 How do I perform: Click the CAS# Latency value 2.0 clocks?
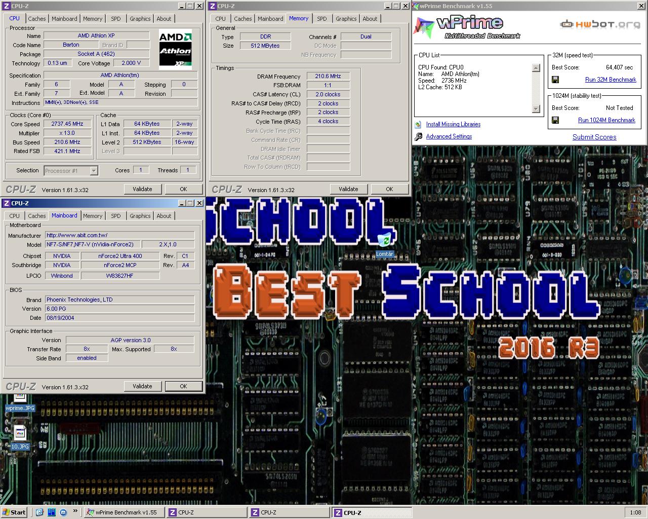point(328,94)
